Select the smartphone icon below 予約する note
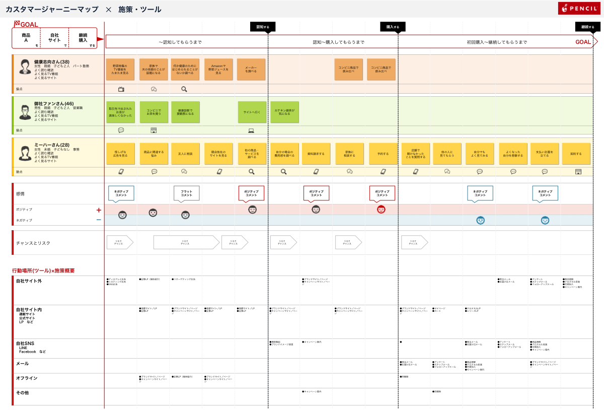The height and width of the screenshot is (410, 604). click(383, 172)
